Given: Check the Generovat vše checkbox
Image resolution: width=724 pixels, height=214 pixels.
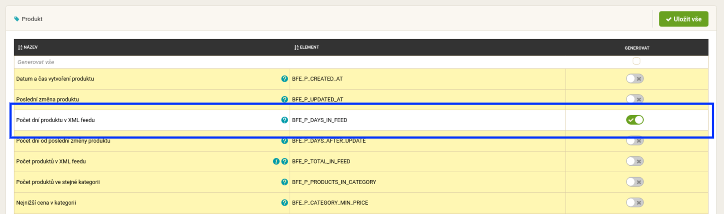Looking at the screenshot, I should click(636, 61).
